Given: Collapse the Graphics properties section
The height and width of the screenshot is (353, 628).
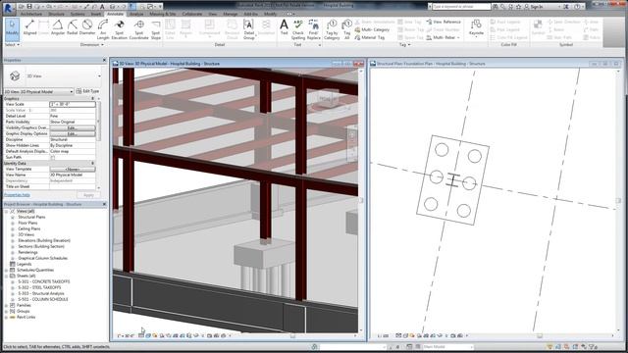Looking at the screenshot, I should click(x=93, y=98).
